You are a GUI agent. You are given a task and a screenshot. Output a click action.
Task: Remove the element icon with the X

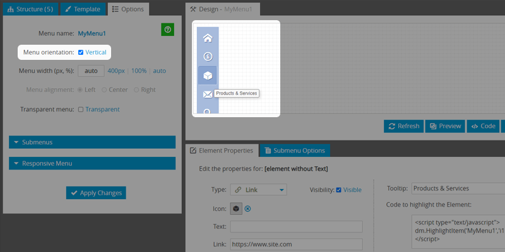point(247,209)
